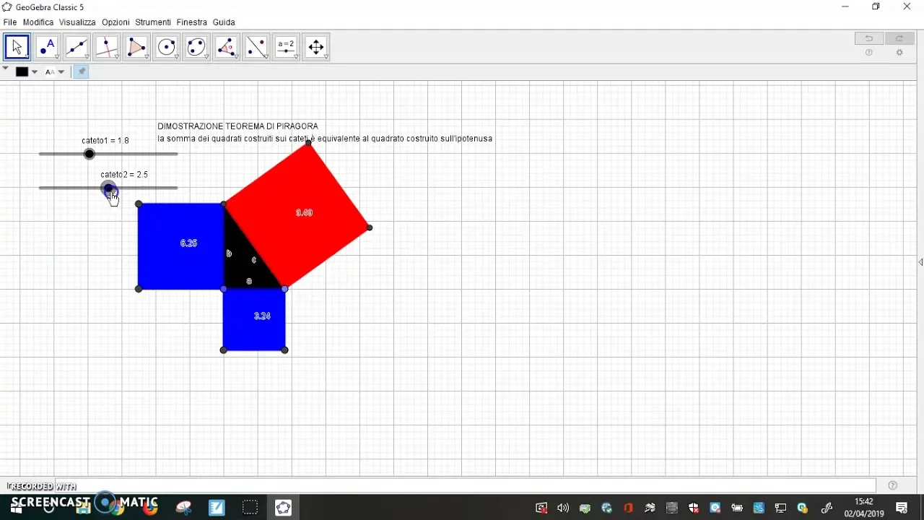Open the Guida menu
924x520 pixels.
tap(224, 22)
